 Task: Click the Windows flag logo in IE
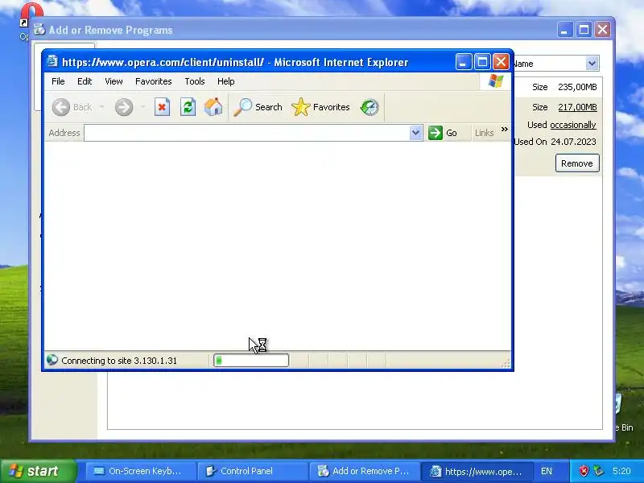click(496, 81)
